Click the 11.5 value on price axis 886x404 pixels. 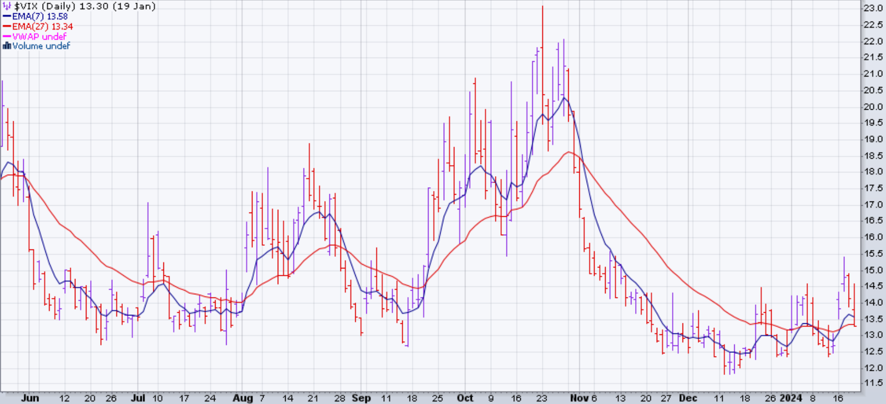872,383
